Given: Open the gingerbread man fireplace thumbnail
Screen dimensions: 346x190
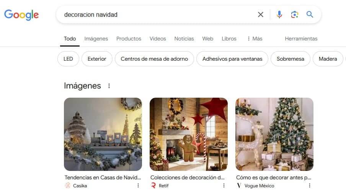Looking at the screenshot, I should 189,134.
